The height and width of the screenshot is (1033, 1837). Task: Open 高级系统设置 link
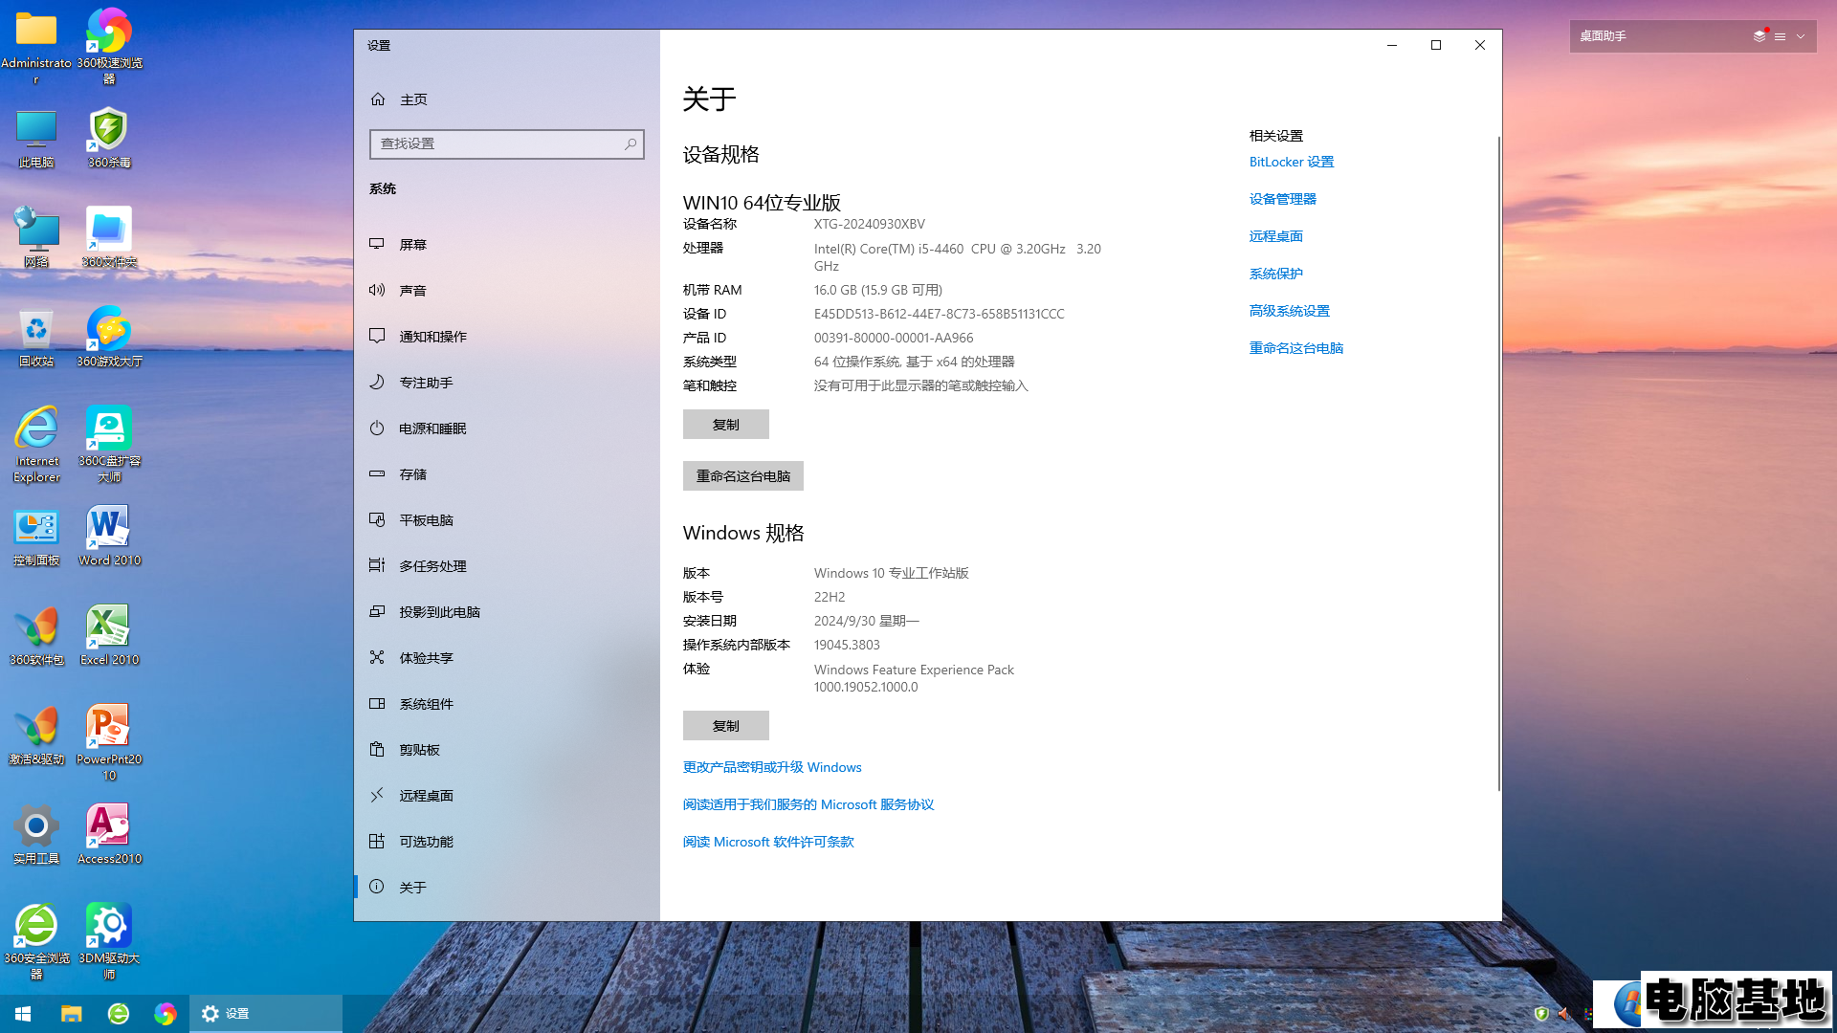[x=1290, y=311]
